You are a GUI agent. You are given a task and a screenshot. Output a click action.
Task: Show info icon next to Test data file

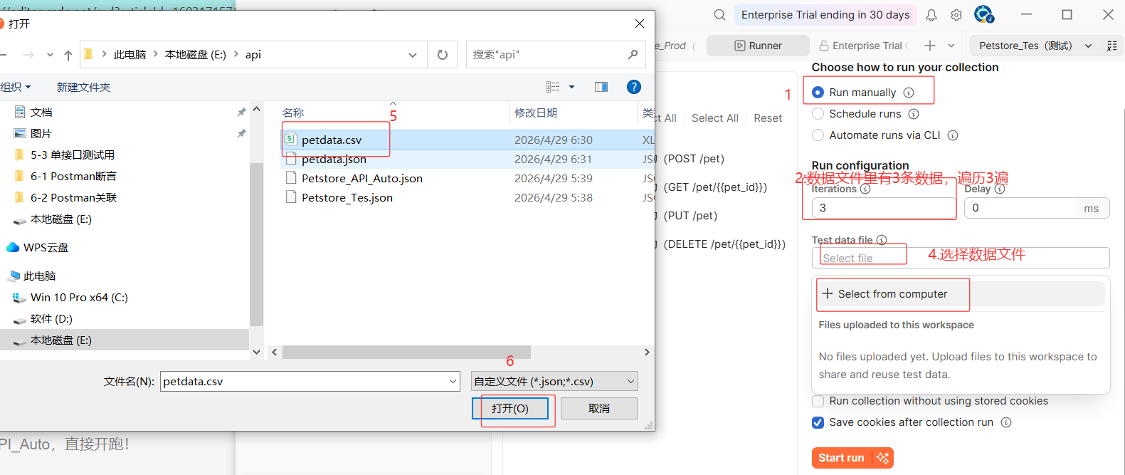click(x=882, y=240)
